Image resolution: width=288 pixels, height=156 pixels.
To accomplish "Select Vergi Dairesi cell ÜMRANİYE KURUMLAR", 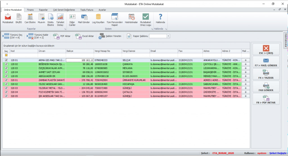I will (x=136, y=80).
